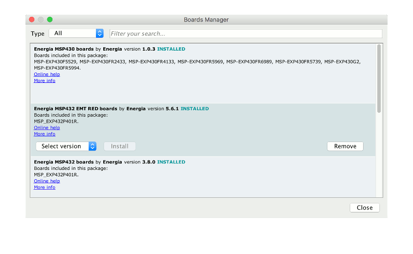Select the Energia MSP432 EMT RED boards title
The image size is (413, 254).
coord(76,109)
